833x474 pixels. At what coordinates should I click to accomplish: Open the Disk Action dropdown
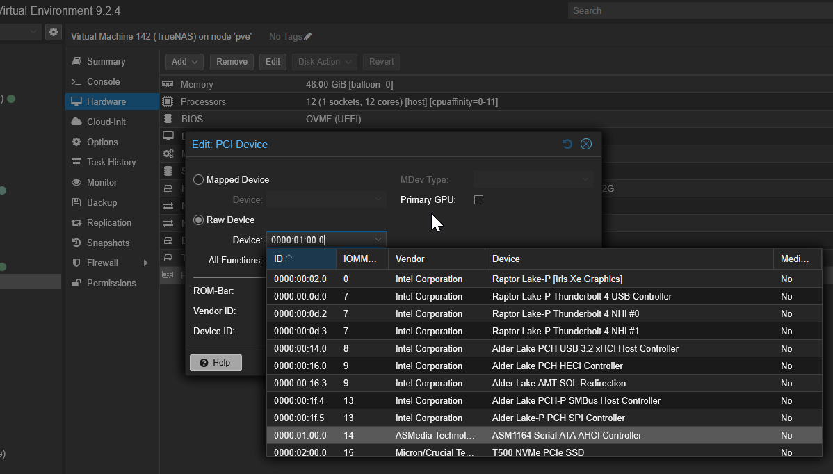click(324, 62)
